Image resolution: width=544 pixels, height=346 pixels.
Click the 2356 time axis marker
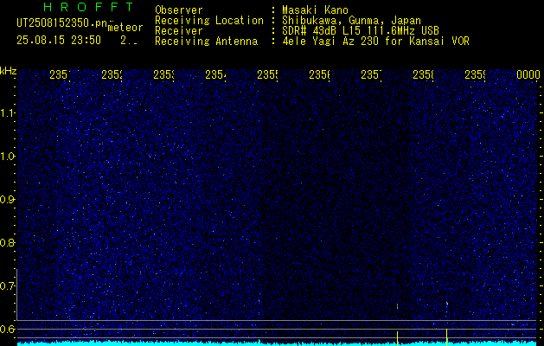[319, 74]
